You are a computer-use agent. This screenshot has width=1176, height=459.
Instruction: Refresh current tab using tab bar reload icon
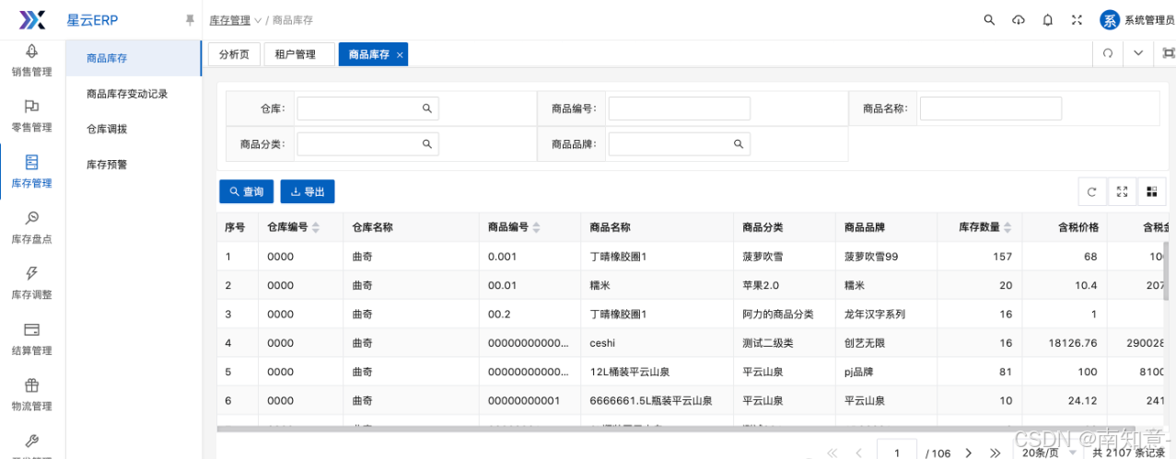(1108, 53)
